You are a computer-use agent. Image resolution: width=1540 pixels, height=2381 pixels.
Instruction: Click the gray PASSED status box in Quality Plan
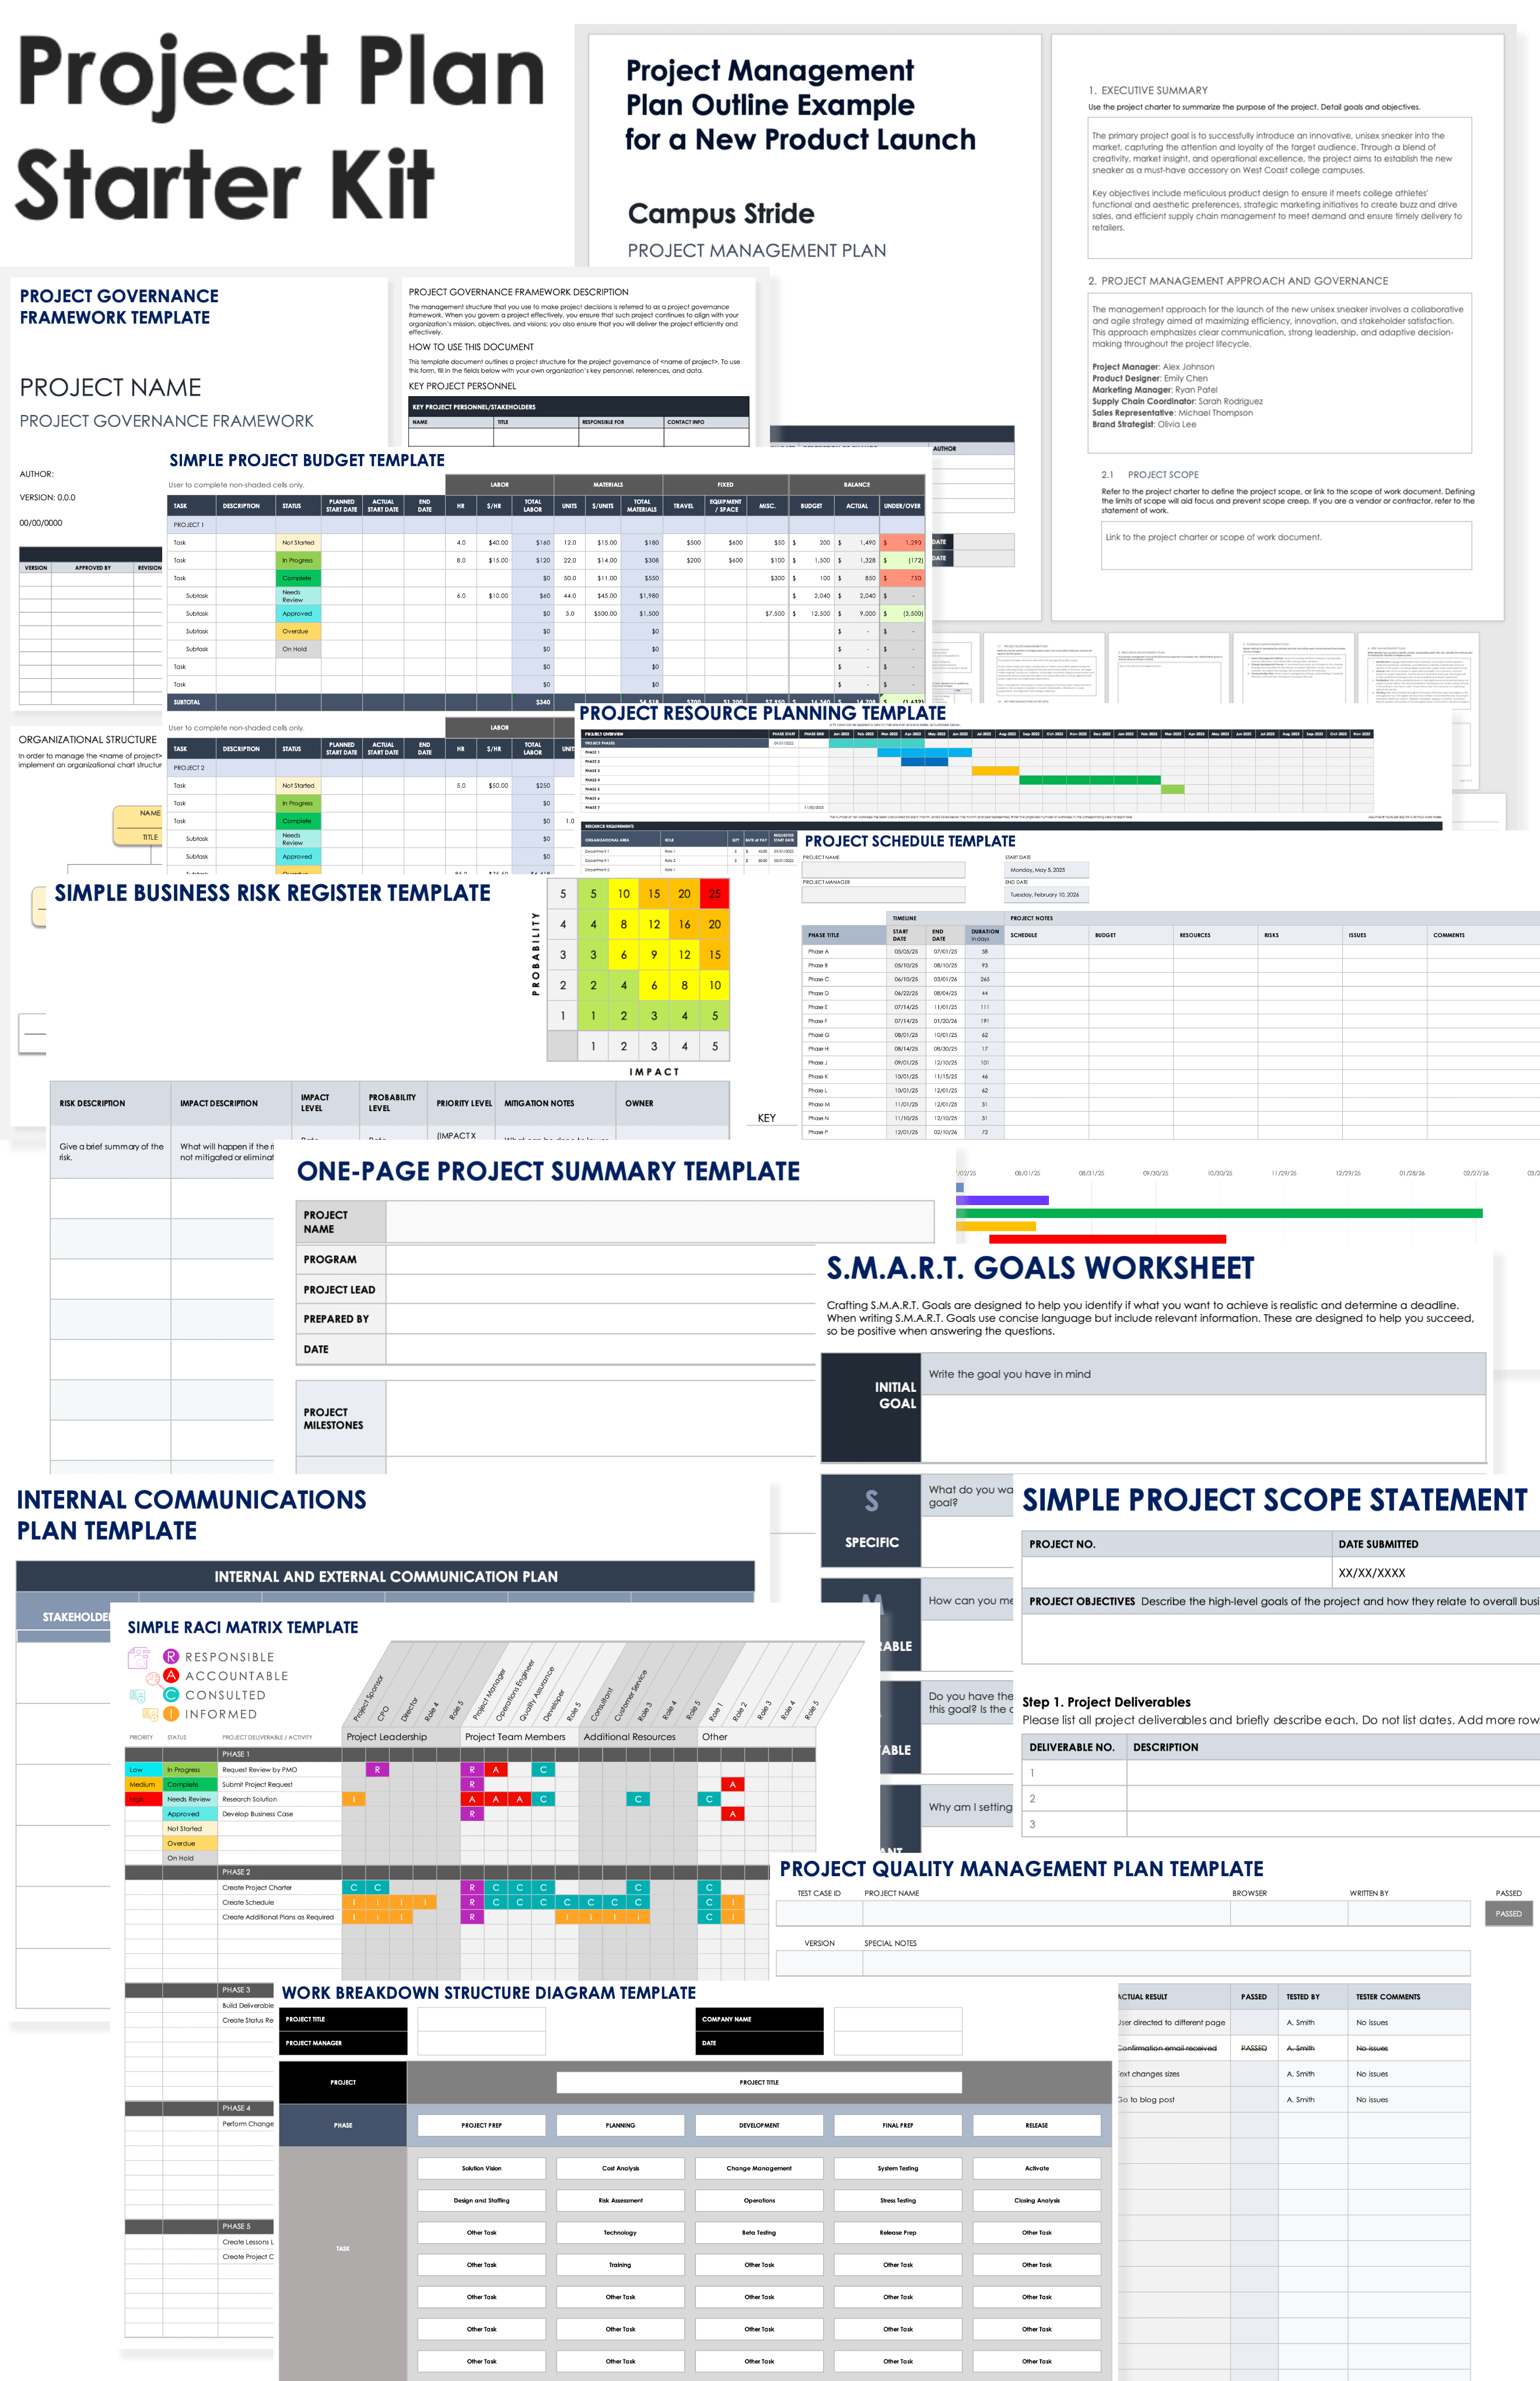point(1508,1913)
